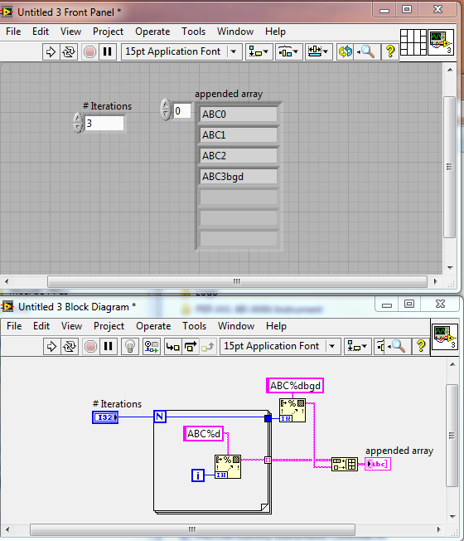Click the Abort Execution button on Block Diagram
Image resolution: width=464 pixels, height=541 pixels.
(x=90, y=346)
